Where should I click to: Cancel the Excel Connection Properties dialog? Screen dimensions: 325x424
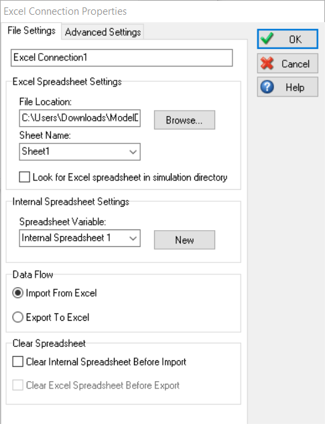click(287, 64)
